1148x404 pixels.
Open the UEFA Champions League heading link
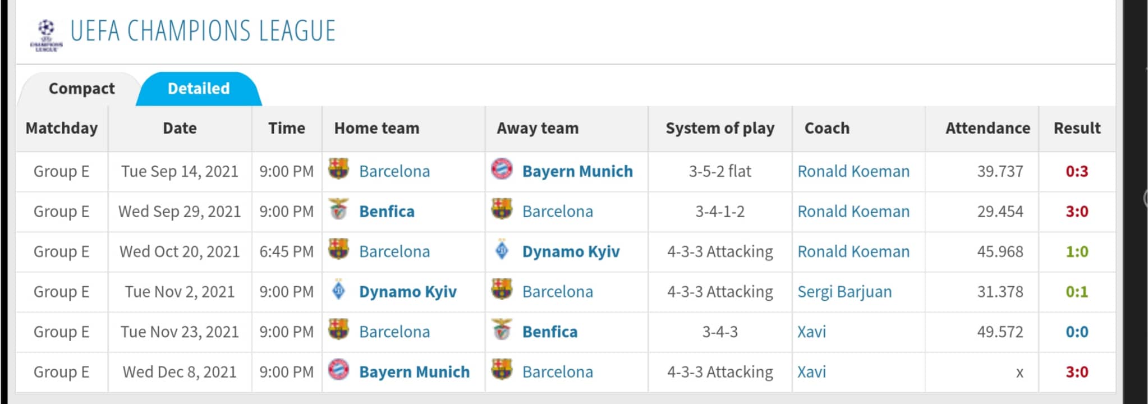pyautogui.click(x=203, y=31)
